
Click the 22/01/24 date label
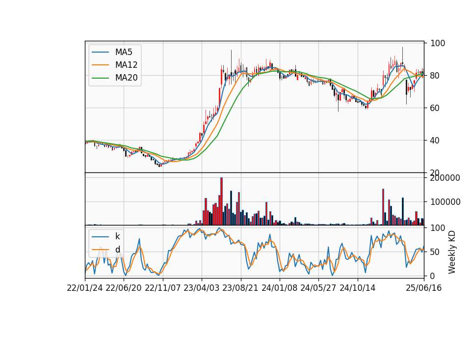85,288
